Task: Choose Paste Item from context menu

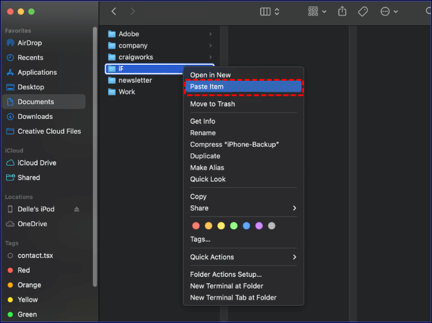Action: (207, 87)
